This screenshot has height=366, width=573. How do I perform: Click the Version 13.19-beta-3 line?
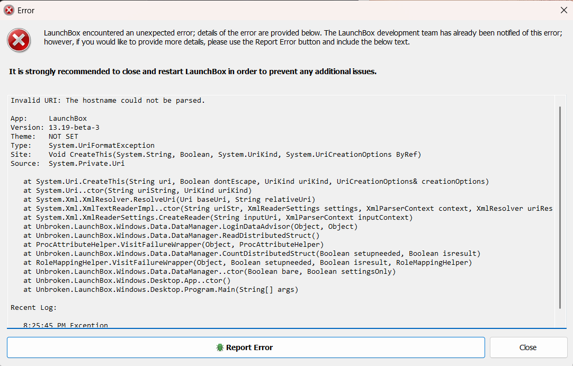pos(55,128)
